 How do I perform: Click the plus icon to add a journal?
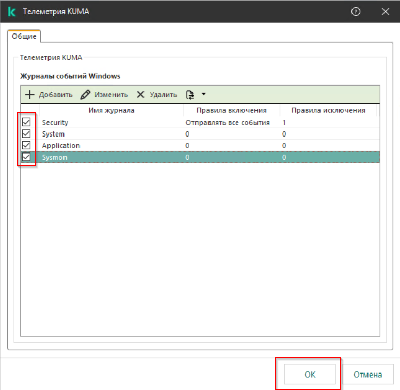click(x=30, y=95)
